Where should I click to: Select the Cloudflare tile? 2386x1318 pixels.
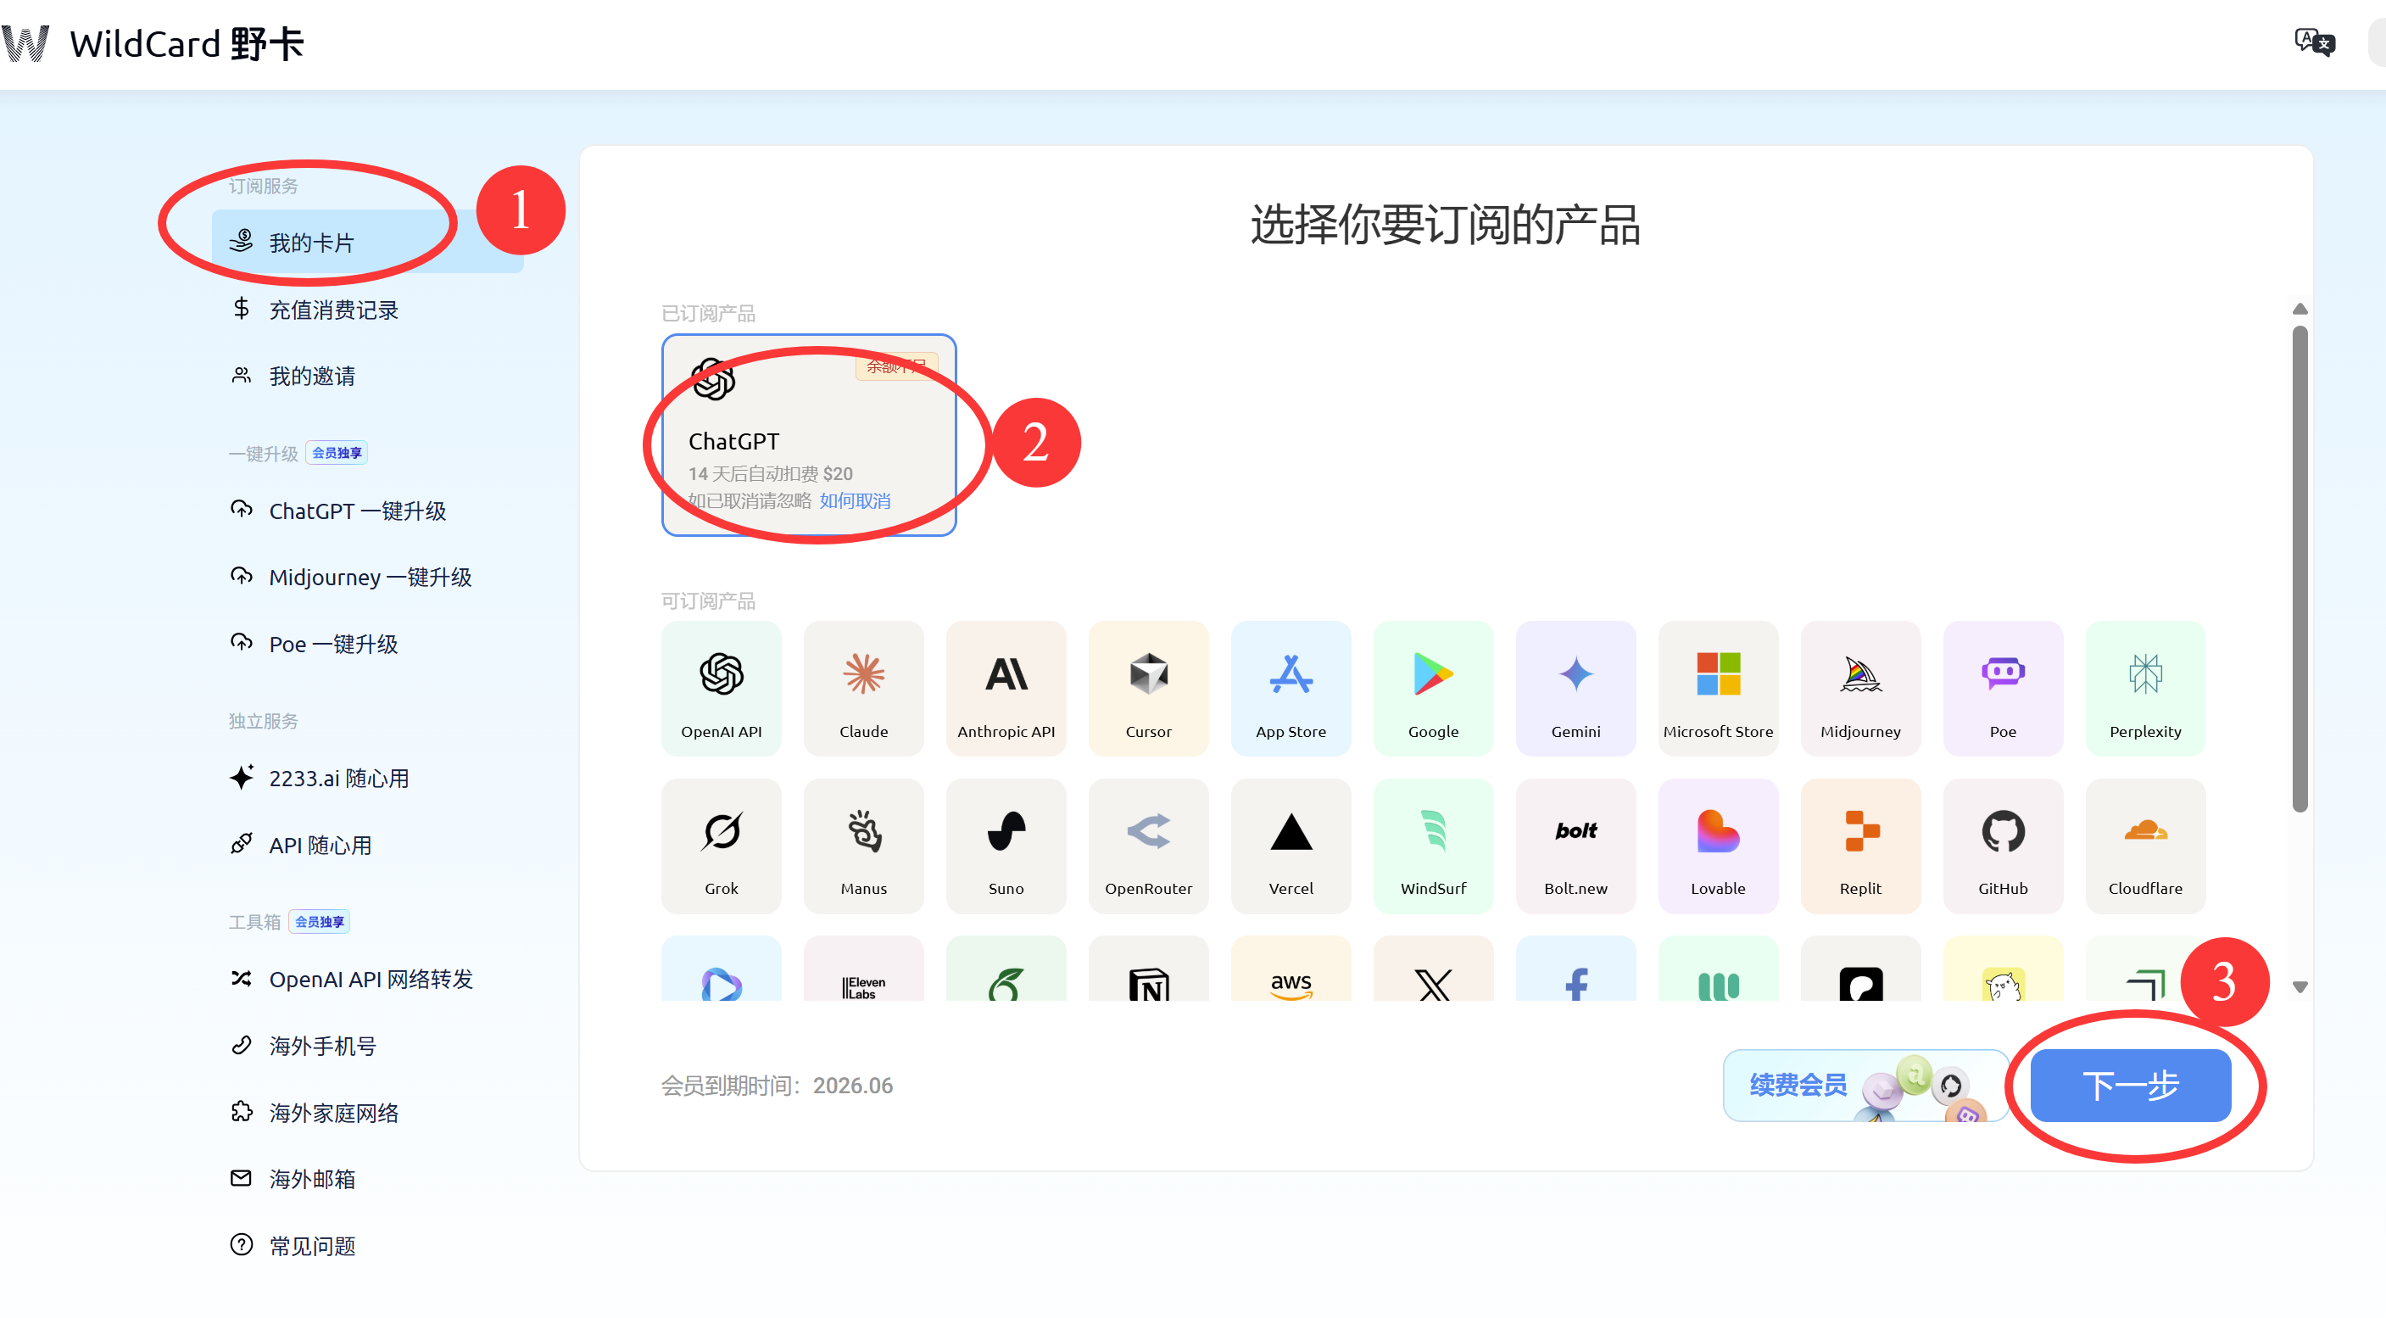(2145, 846)
